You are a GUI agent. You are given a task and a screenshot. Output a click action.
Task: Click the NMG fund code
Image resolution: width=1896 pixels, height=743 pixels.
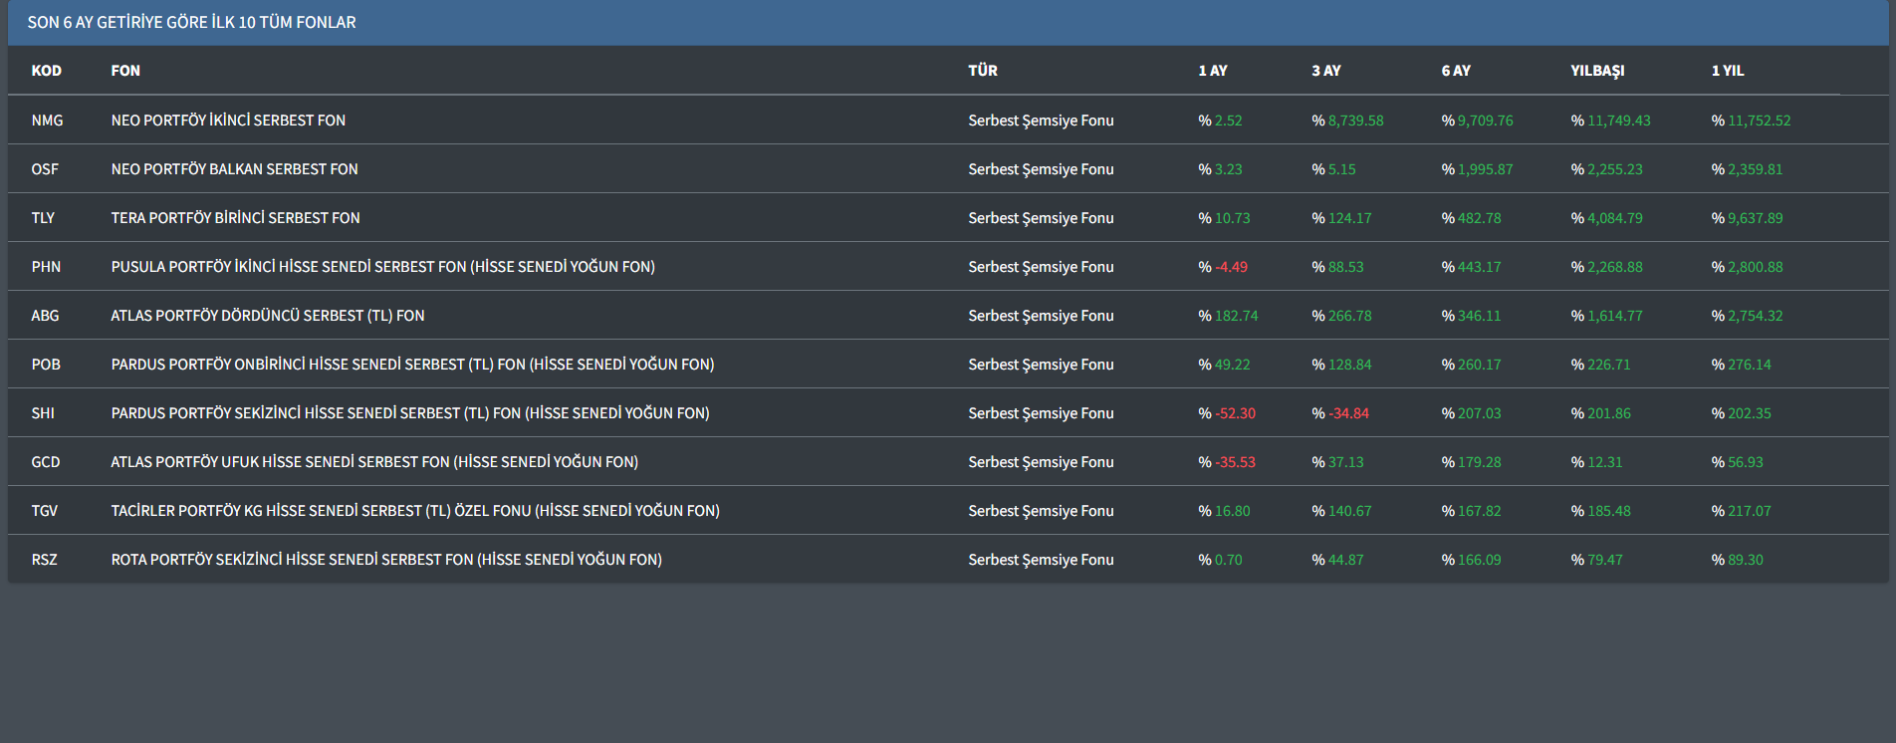pyautogui.click(x=47, y=121)
